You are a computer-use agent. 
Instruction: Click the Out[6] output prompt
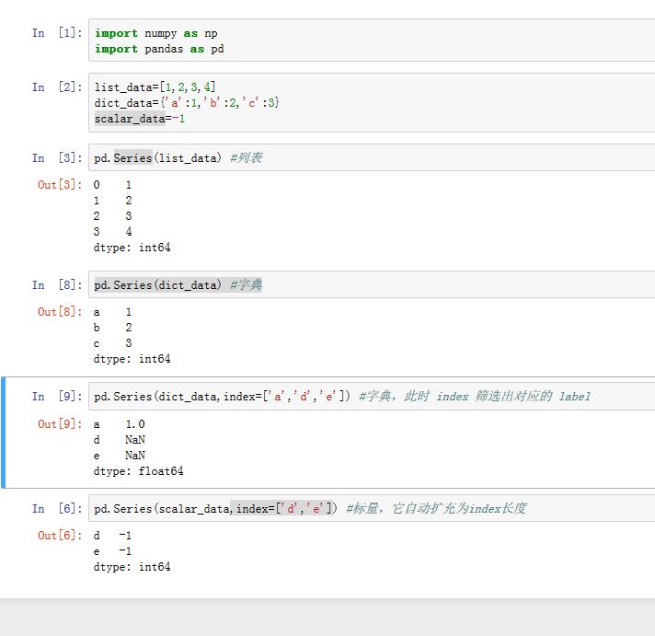(x=59, y=536)
